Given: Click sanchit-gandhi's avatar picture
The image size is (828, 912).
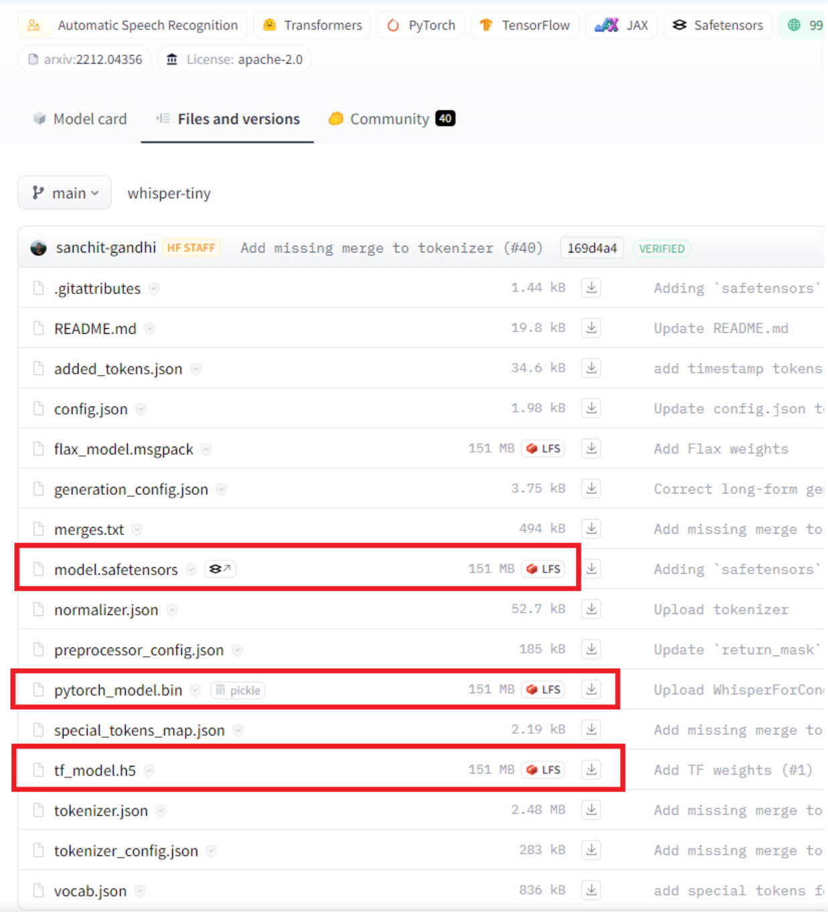Looking at the screenshot, I should (x=39, y=248).
